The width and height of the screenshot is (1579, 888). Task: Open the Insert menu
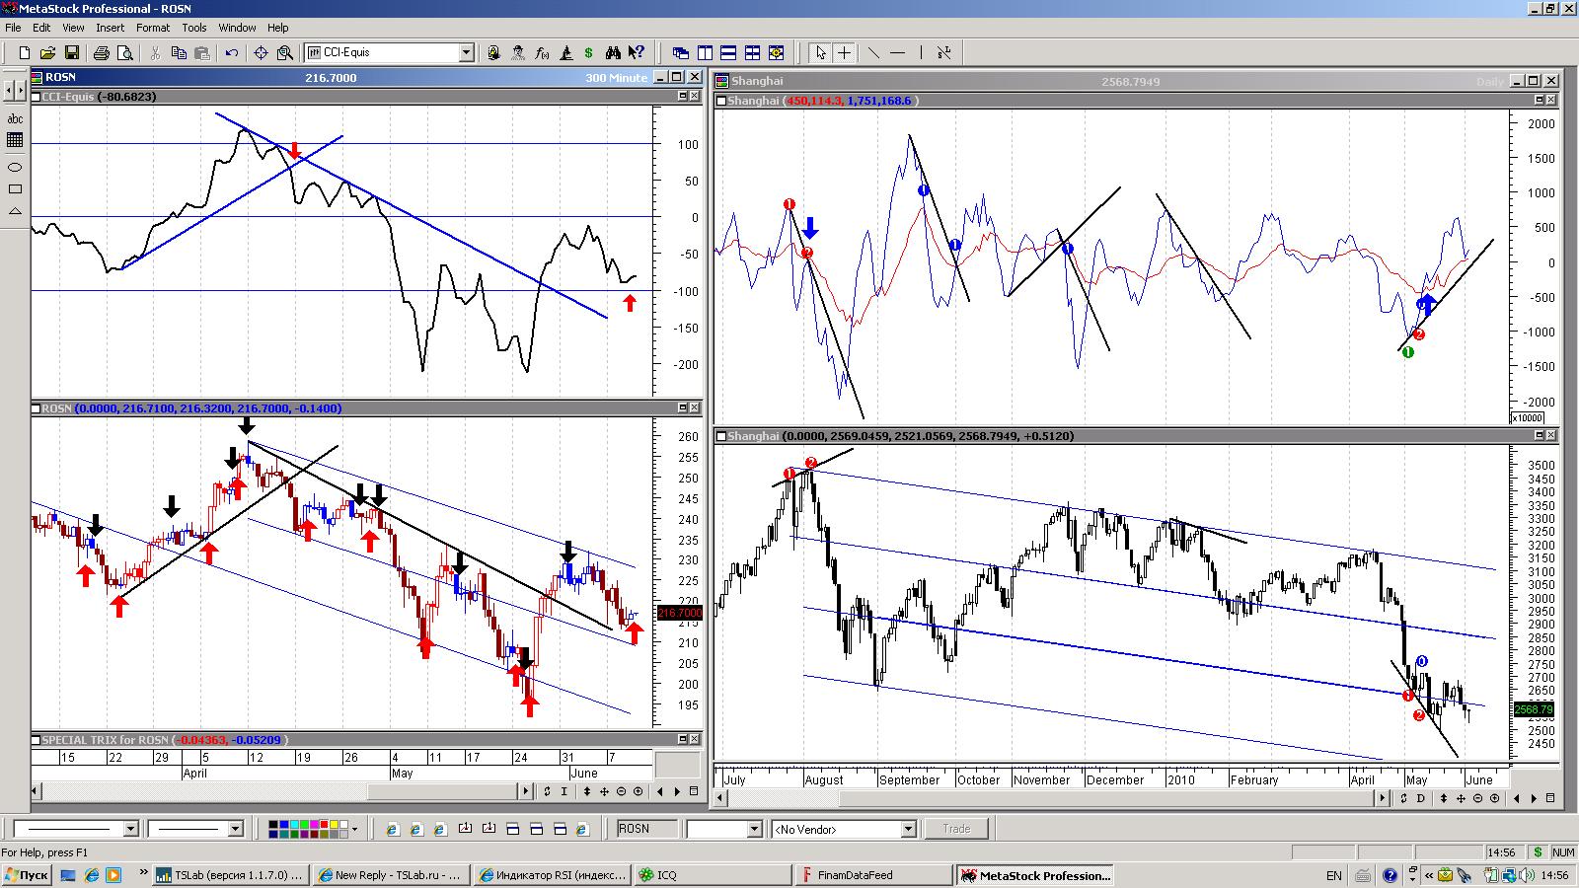110,28
